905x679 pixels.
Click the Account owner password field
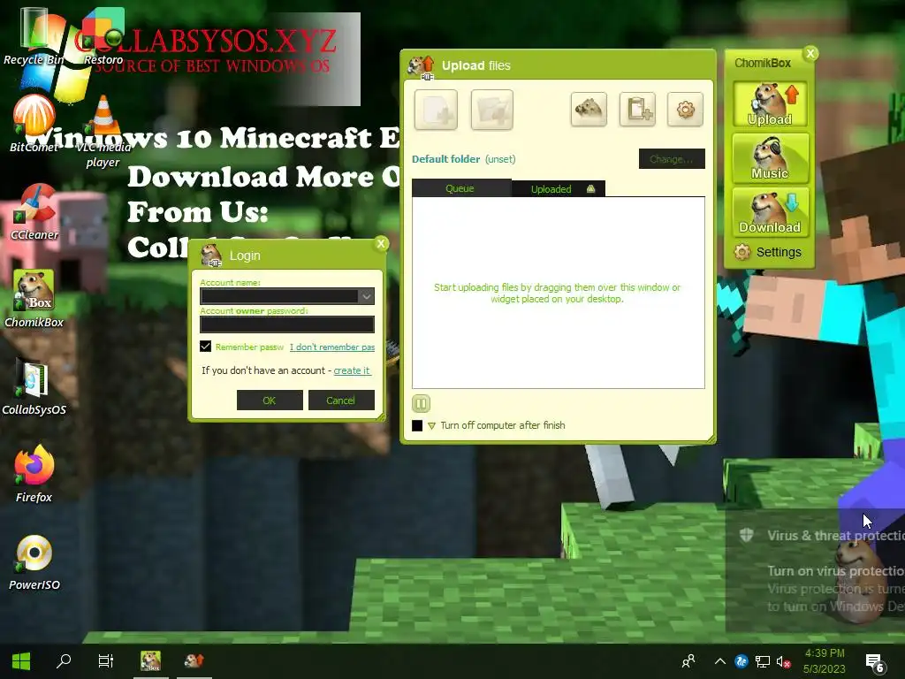287,324
